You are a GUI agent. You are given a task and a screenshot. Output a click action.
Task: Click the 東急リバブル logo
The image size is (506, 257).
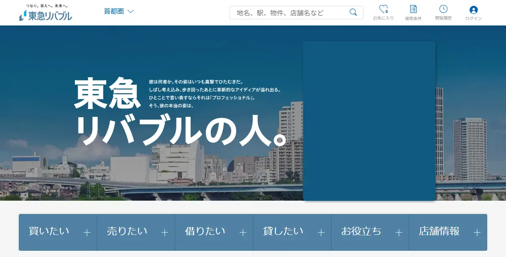tap(46, 13)
